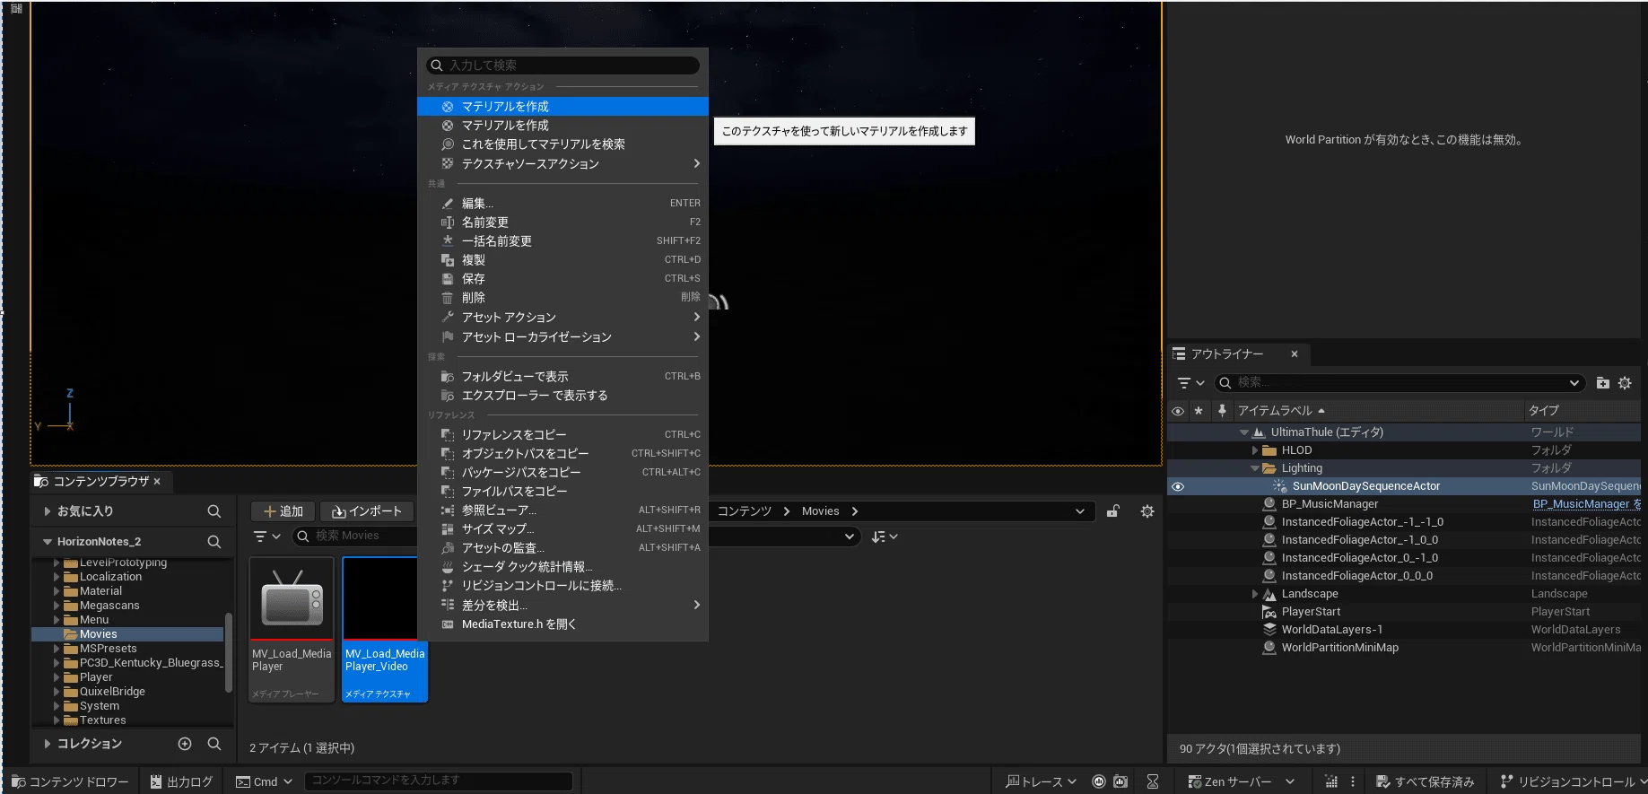Click the console command input field
The height and width of the screenshot is (794, 1648).
pos(439,781)
